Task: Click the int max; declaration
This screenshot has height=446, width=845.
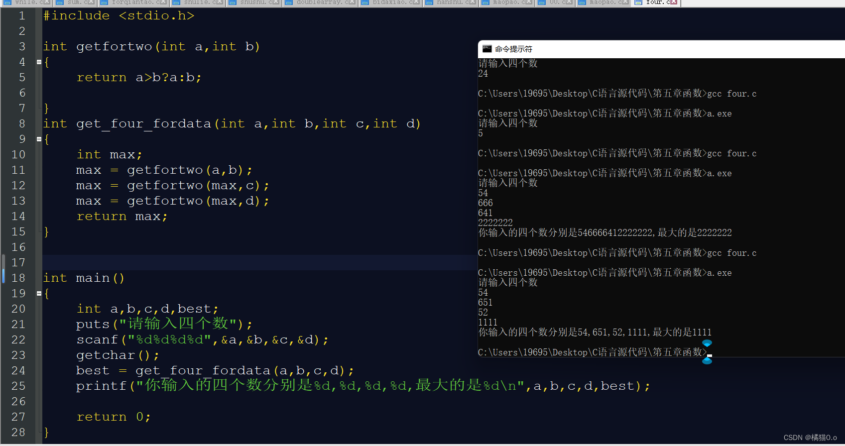Action: tap(110, 155)
